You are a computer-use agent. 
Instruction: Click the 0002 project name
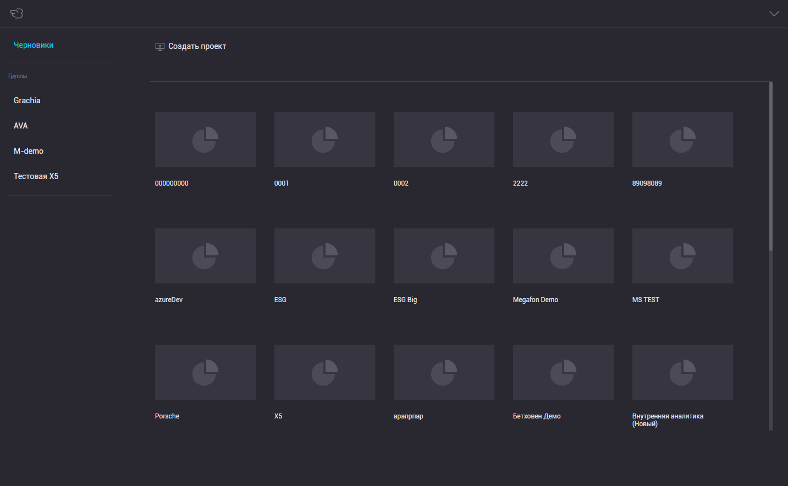coord(401,183)
